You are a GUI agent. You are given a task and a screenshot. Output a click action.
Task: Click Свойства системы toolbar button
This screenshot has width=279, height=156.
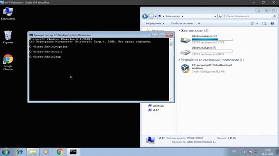(182, 23)
